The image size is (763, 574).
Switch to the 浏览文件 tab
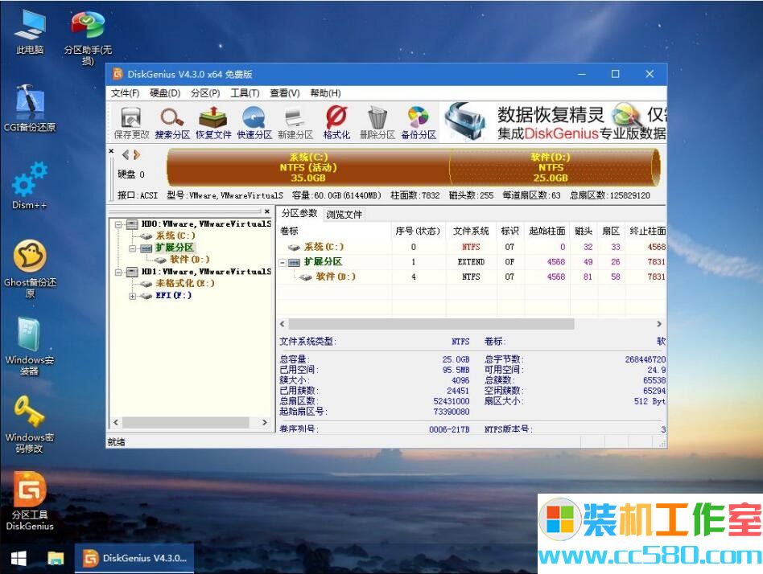344,215
